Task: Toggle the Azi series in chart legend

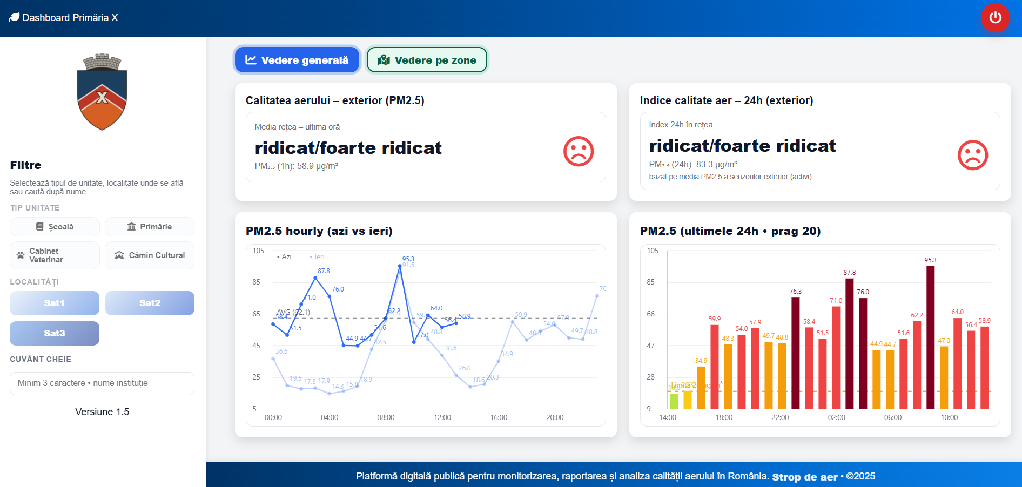Action: [284, 257]
